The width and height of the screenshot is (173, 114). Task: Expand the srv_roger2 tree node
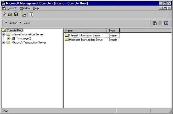point(8,39)
